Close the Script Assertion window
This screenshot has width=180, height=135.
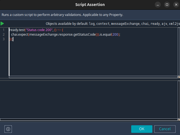pos(176,5)
